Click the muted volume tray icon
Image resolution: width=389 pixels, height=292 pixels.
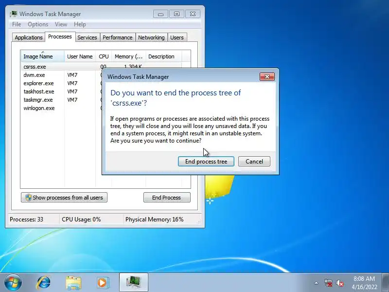coord(339,283)
